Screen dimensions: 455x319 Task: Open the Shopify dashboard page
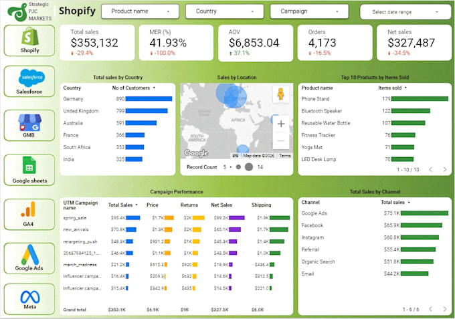(x=29, y=40)
